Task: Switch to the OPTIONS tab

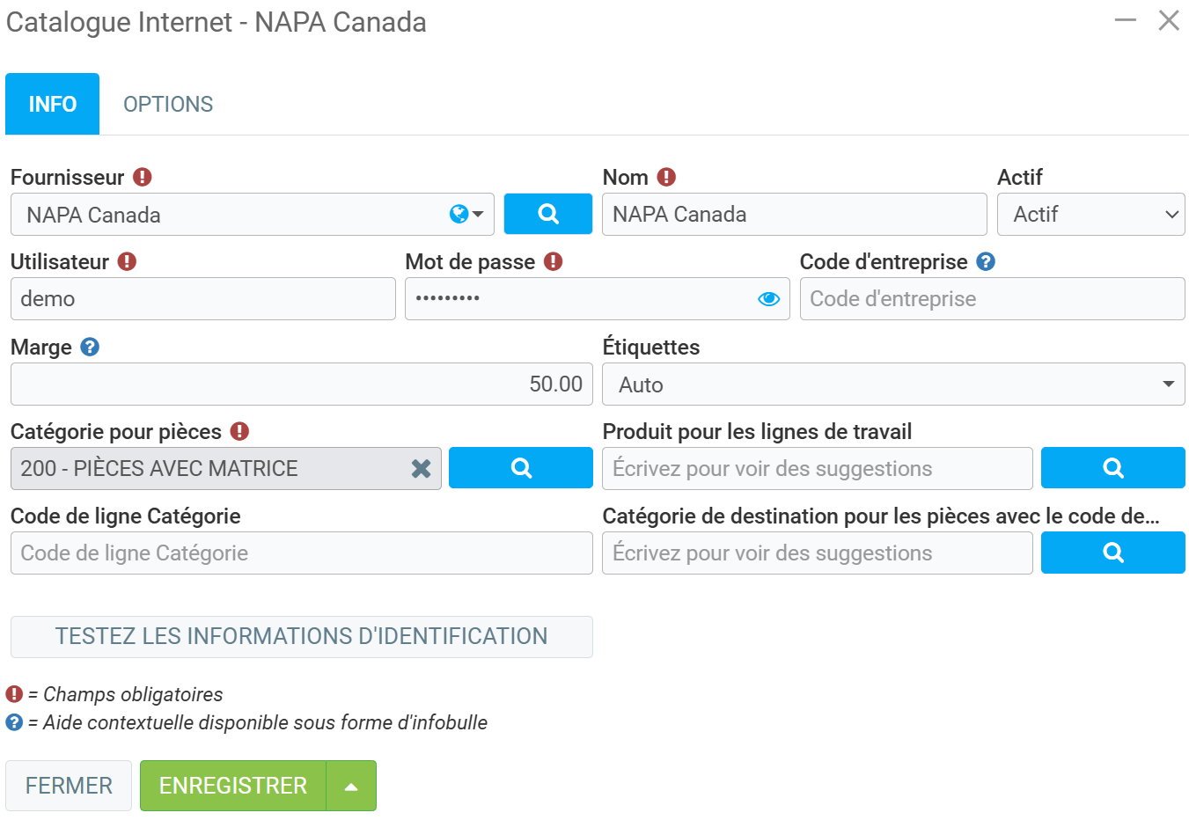Action: (x=168, y=105)
